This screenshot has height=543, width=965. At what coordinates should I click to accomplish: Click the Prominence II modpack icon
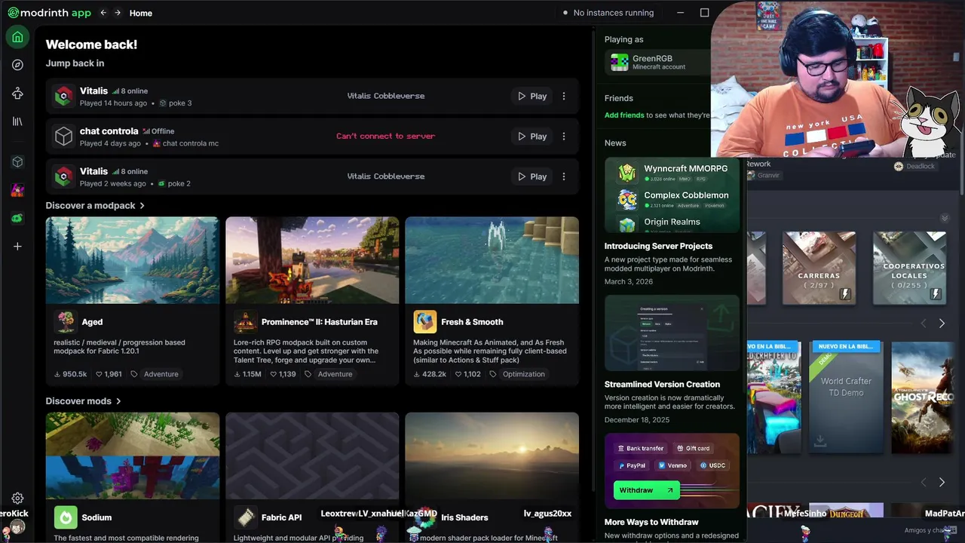(x=245, y=321)
